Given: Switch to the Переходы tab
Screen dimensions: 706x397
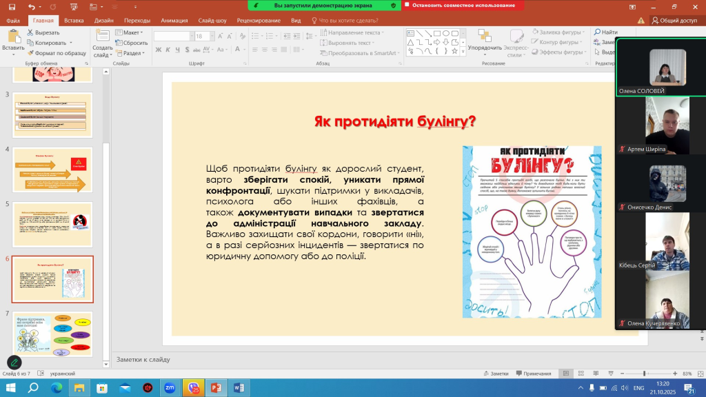Looking at the screenshot, I should (x=137, y=20).
